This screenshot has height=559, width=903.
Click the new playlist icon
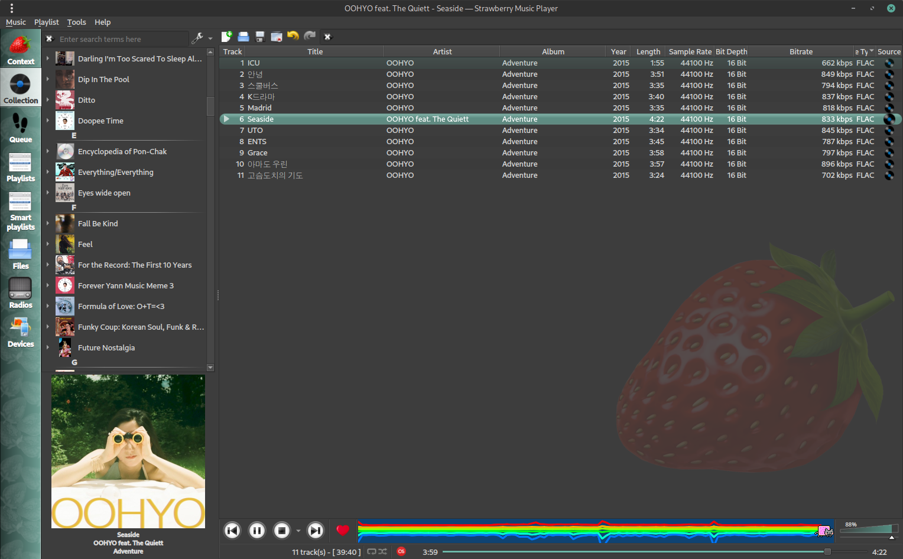pyautogui.click(x=226, y=37)
